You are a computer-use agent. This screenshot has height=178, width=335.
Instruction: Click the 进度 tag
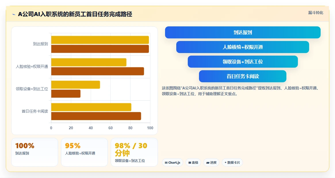(211, 163)
